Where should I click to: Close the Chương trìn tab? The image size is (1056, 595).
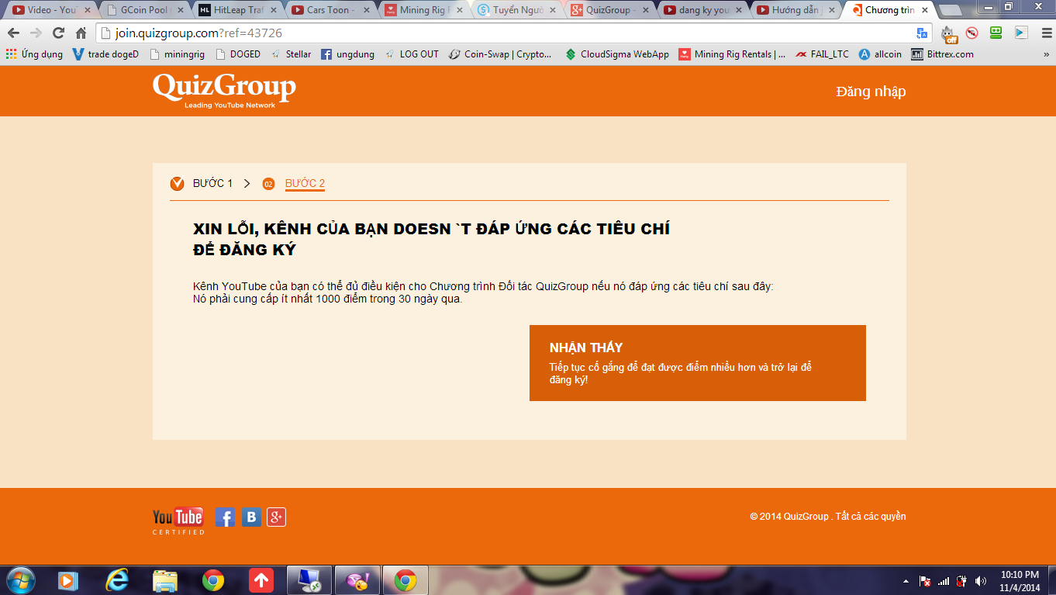pos(925,10)
